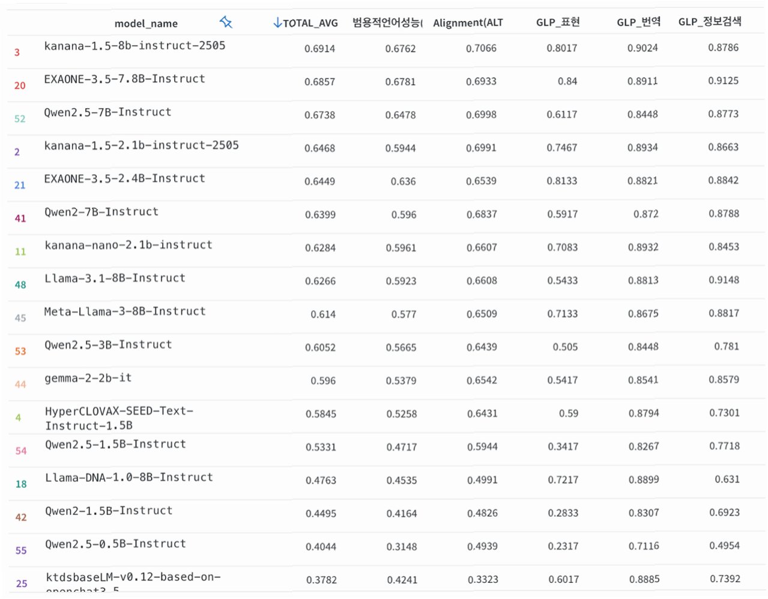Click row index 11 of kanana-nano
Screen dimensions: 768x599
click(x=20, y=252)
